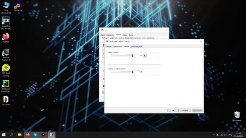Viewport: 246px width, 138px height.
Task: Open Этот компьютер desktop icon
Action: click(6, 8)
